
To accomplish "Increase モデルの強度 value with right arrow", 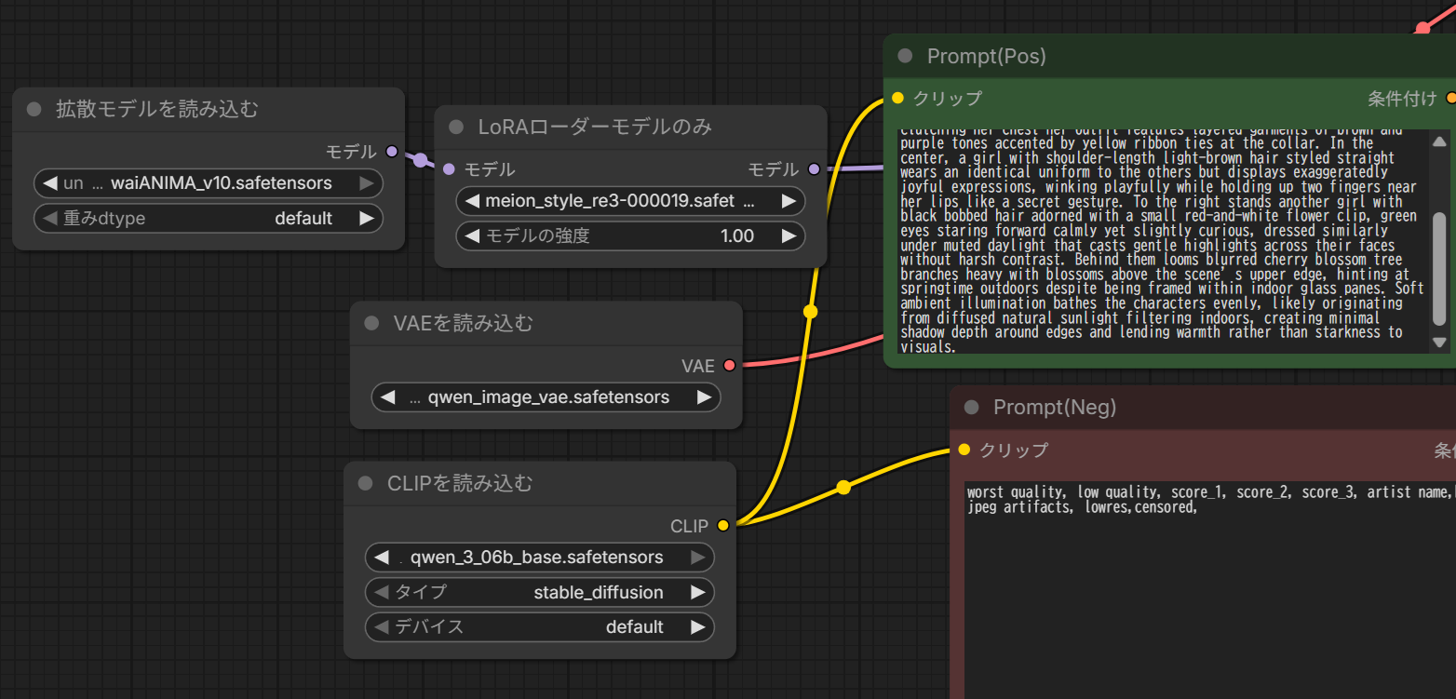I will pos(789,236).
